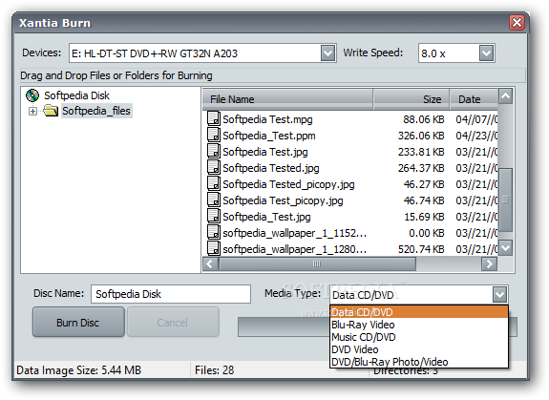Click file icon of softpedia_wallpaper_1_1280
Screen dimensions: 549x400
tap(213, 248)
